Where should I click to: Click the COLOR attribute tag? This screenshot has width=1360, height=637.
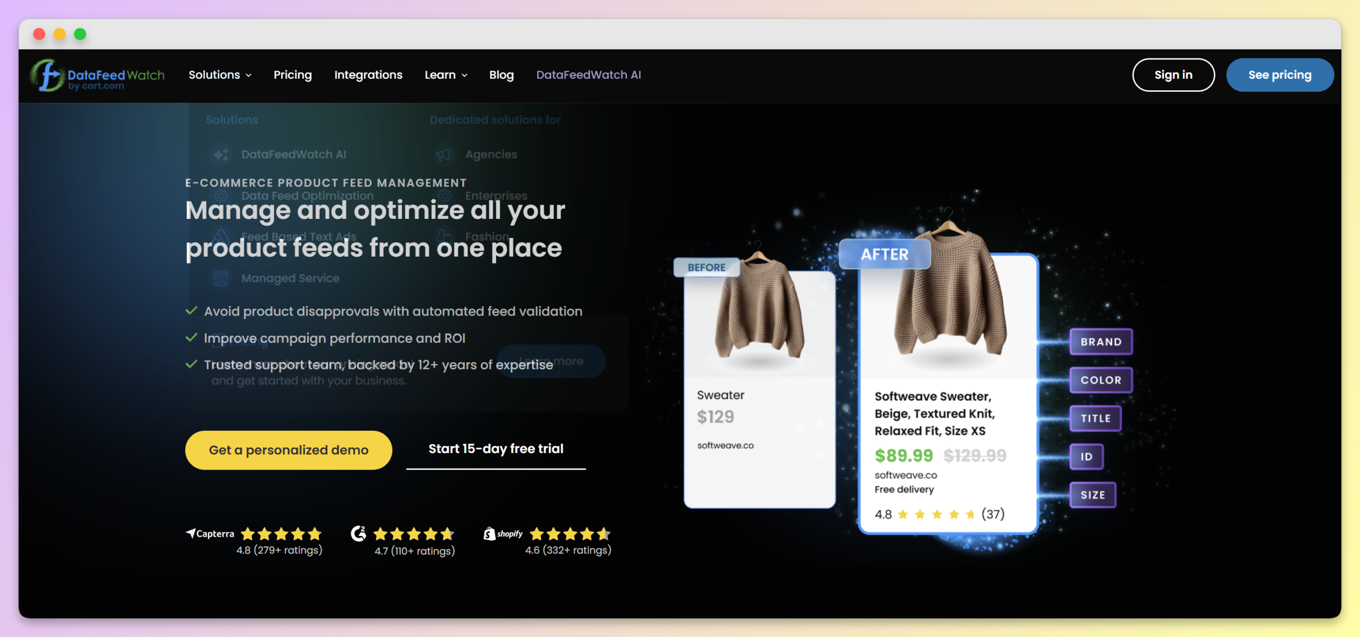pyautogui.click(x=1100, y=380)
